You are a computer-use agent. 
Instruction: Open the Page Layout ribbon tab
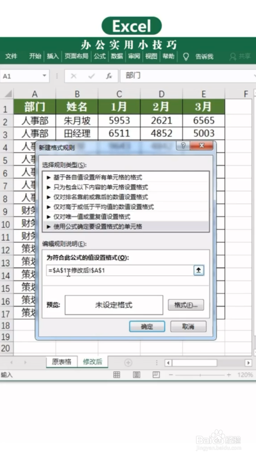point(76,56)
